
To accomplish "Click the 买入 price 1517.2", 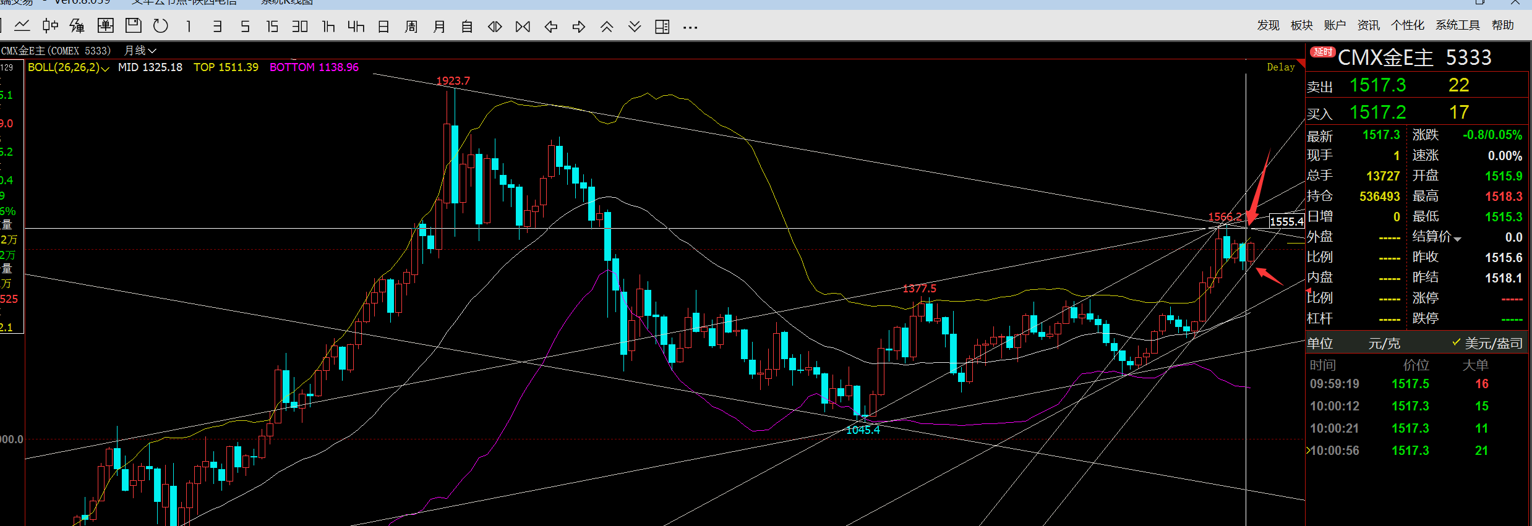I will [x=1377, y=112].
